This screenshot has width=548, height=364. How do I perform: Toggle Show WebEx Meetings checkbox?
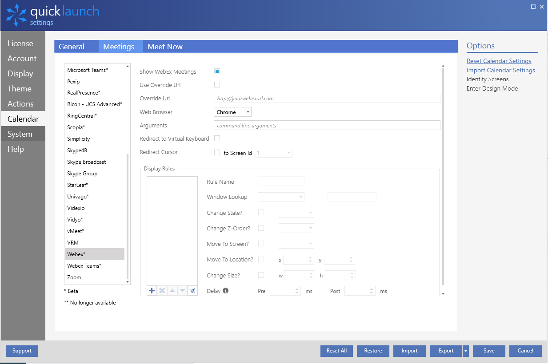[217, 71]
